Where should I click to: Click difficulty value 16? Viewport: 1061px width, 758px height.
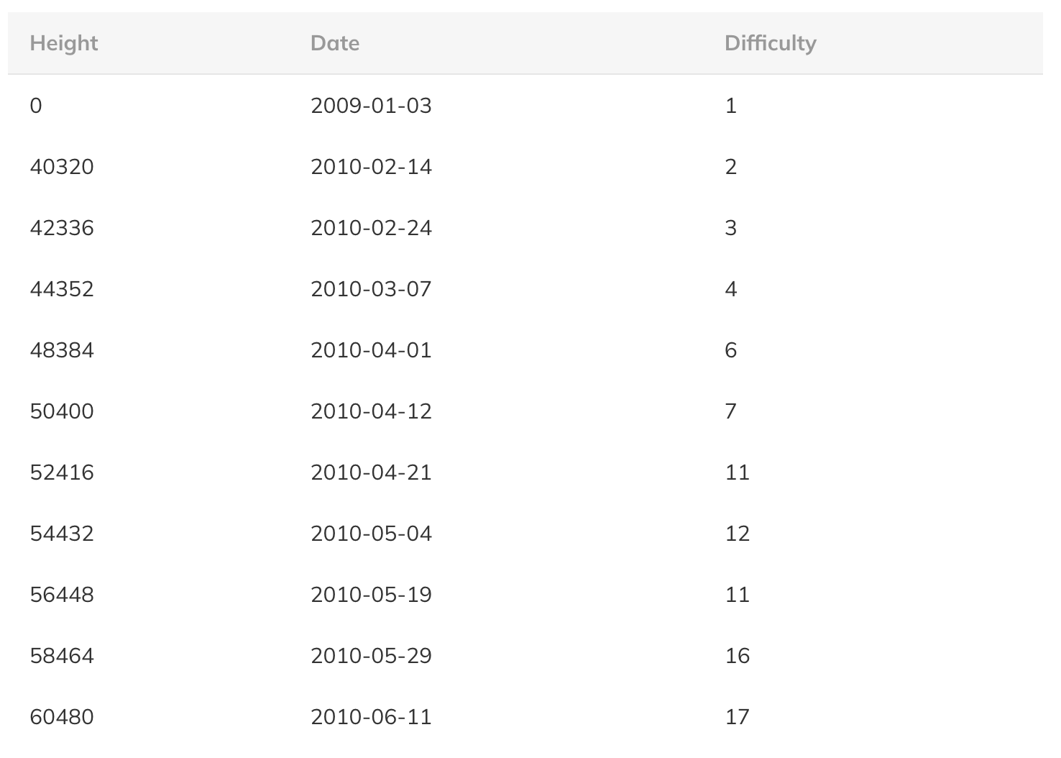click(738, 656)
